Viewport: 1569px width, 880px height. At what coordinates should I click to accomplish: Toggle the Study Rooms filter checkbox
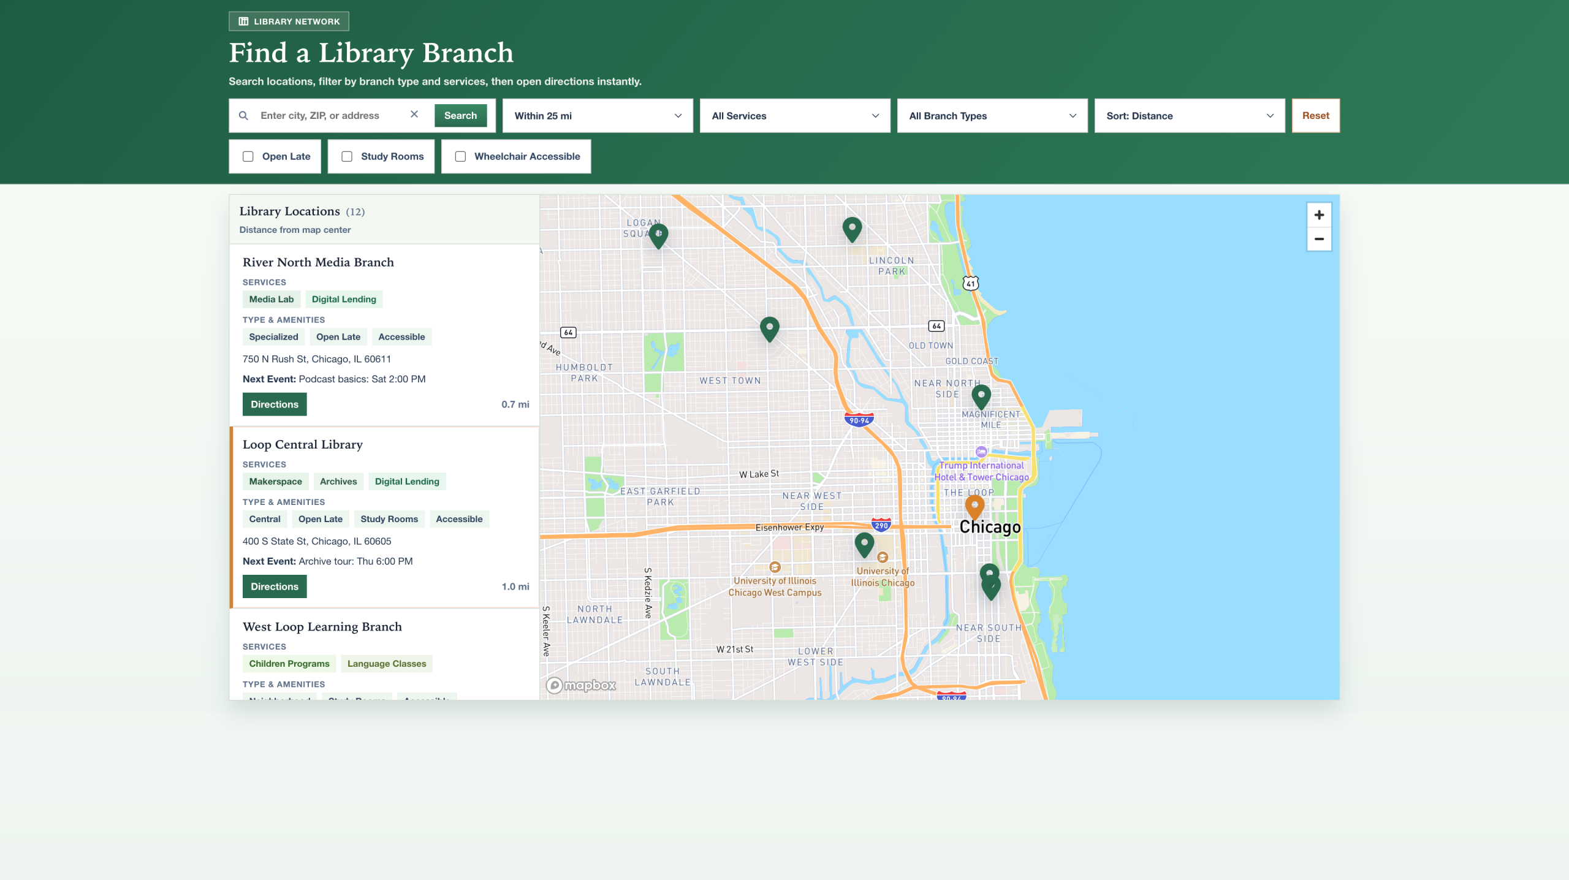click(x=347, y=156)
